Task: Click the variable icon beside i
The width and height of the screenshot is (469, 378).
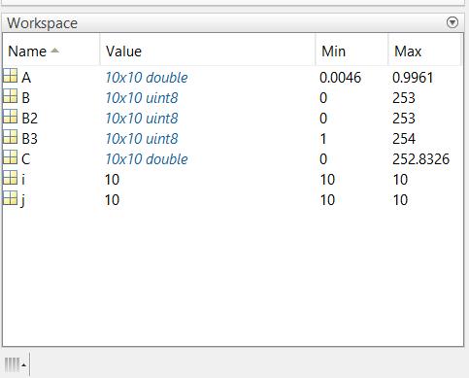Action: (10, 178)
